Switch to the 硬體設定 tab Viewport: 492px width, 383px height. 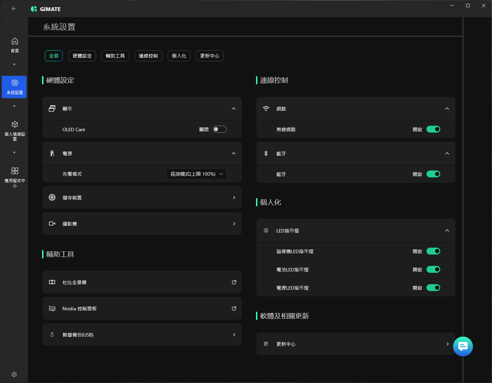82,56
